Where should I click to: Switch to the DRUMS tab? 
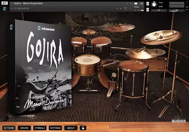[x=24, y=128]
